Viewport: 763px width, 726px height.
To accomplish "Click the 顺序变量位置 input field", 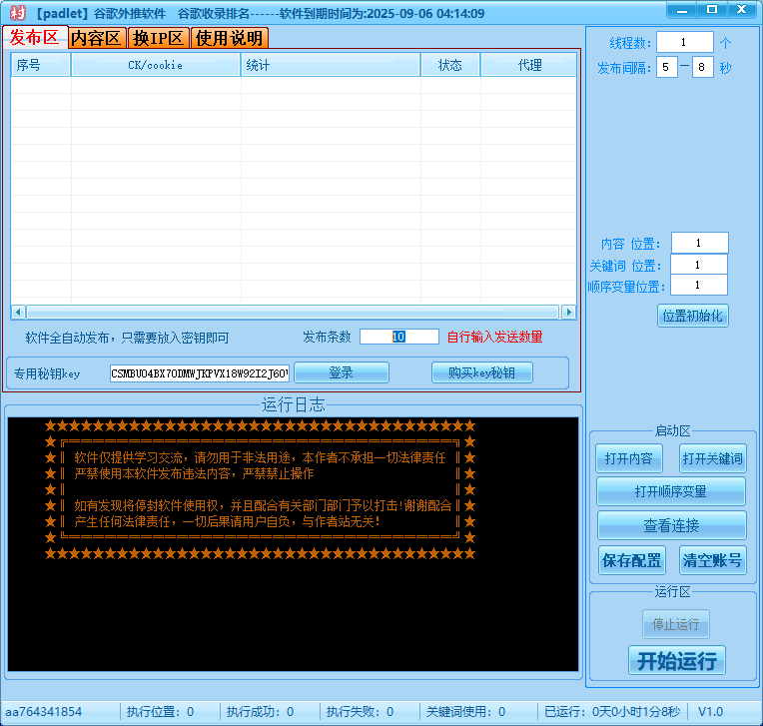I will point(699,286).
